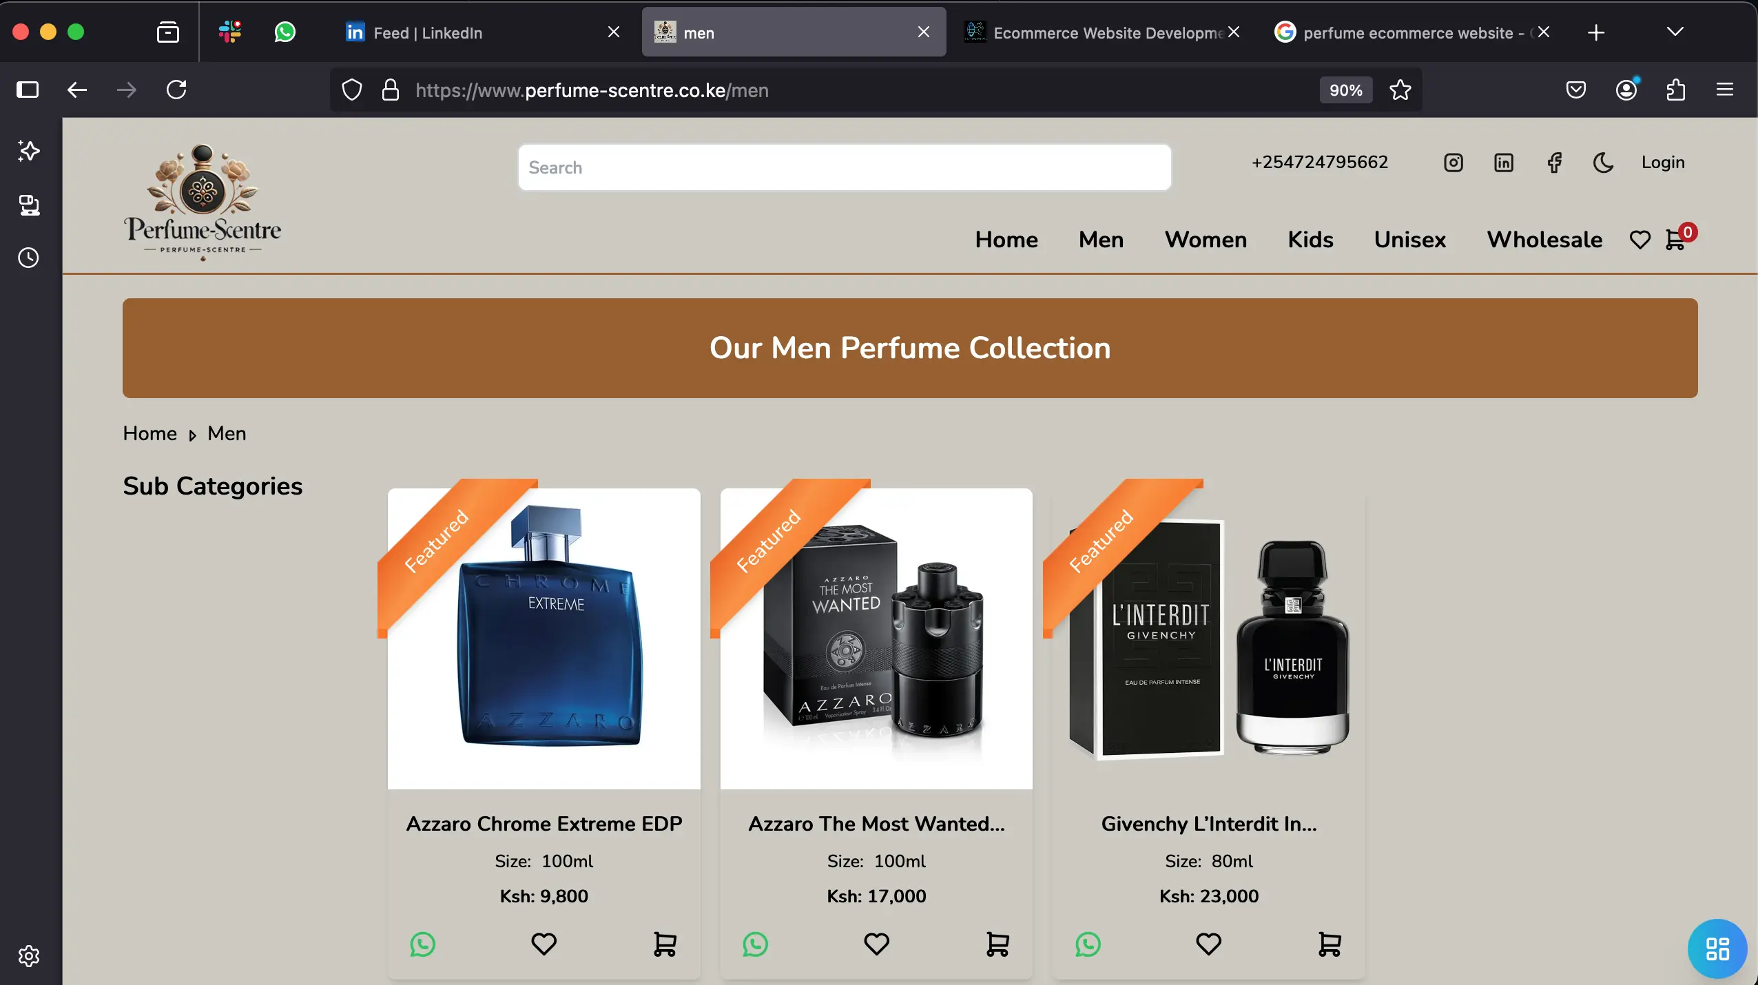The image size is (1758, 985).
Task: Click the Login button
Action: click(x=1663, y=162)
